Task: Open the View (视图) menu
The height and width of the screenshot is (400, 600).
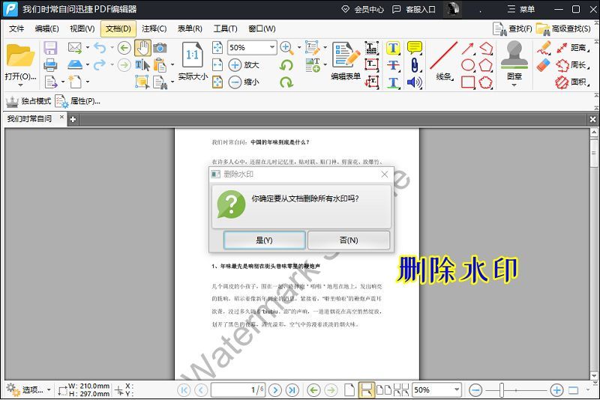Action: point(82,28)
